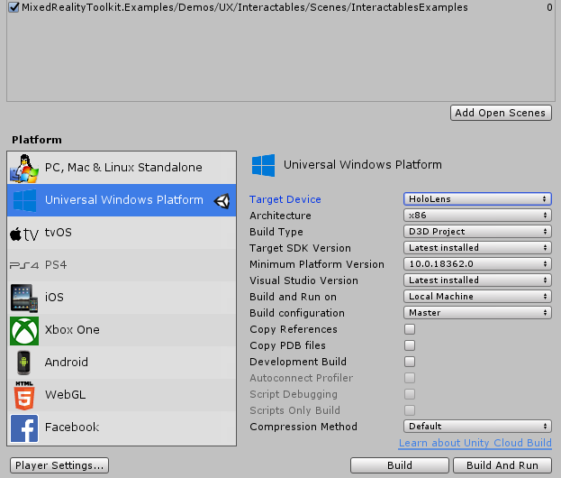561x478 pixels.
Task: Click the Add Open Scenes button
Action: click(x=501, y=113)
